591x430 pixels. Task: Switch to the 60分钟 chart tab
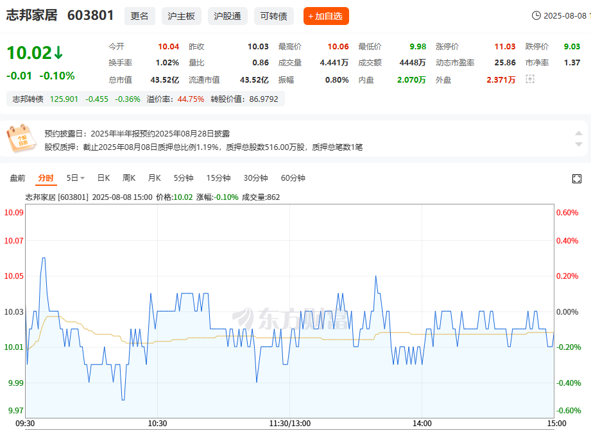(293, 178)
